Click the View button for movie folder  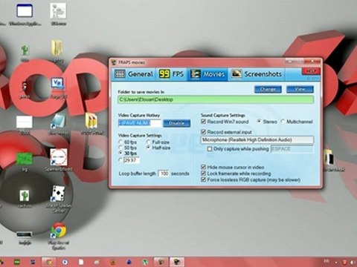coord(300,89)
